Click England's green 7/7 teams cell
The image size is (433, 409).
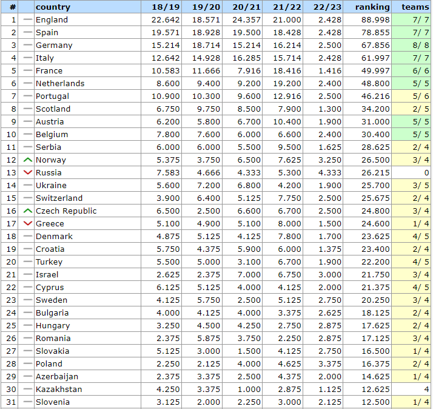[x=412, y=20]
